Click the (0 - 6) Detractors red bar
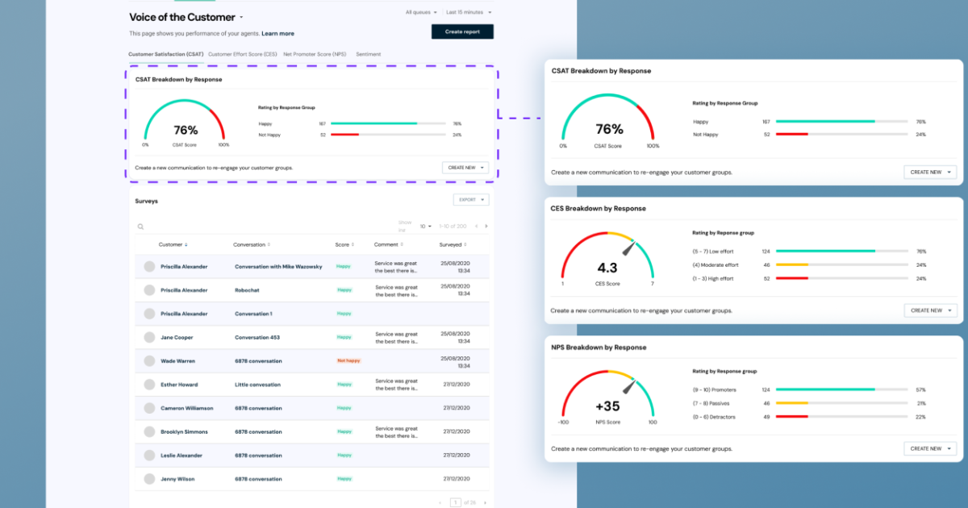Screen dimensions: 968x508 point(791,417)
